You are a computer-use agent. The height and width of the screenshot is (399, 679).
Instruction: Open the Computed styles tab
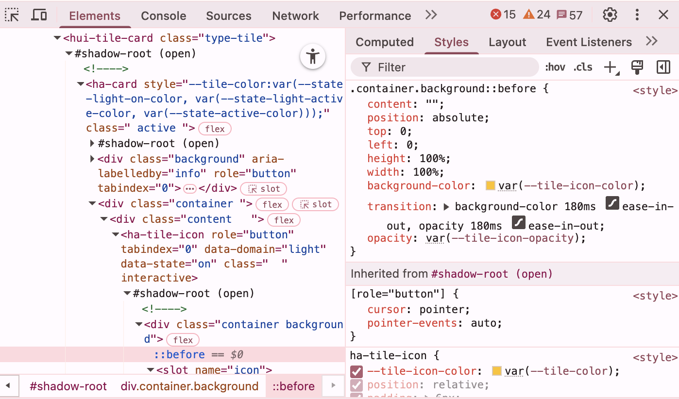pyautogui.click(x=384, y=42)
